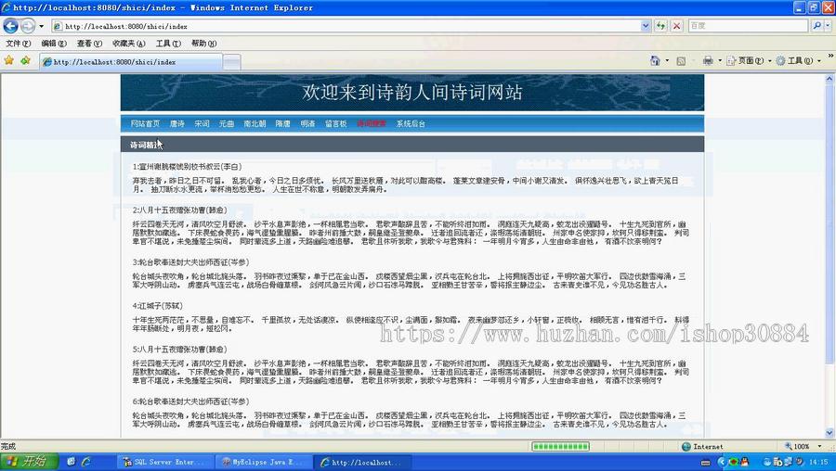Click poem title 3:轮台歌奉送封大夫出师西征
836x471 pixels.
coord(190,262)
